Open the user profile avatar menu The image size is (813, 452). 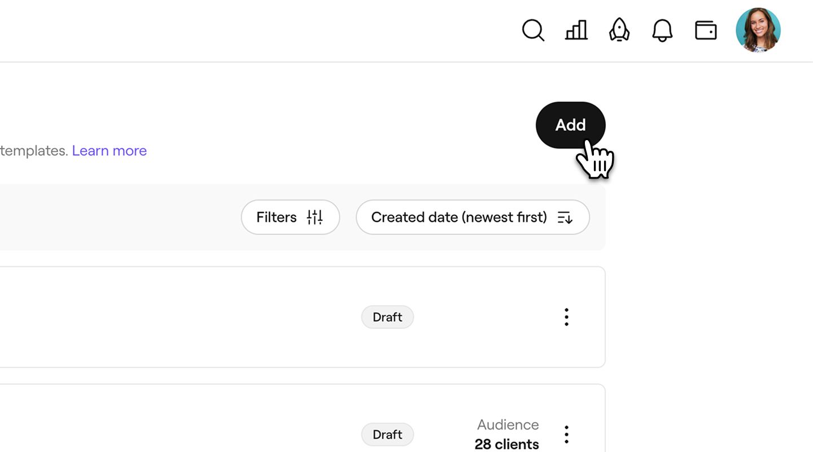click(x=758, y=31)
